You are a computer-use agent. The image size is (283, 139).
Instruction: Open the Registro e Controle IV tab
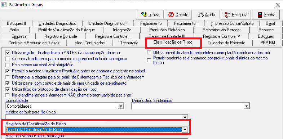pyautogui.click(x=221, y=36)
